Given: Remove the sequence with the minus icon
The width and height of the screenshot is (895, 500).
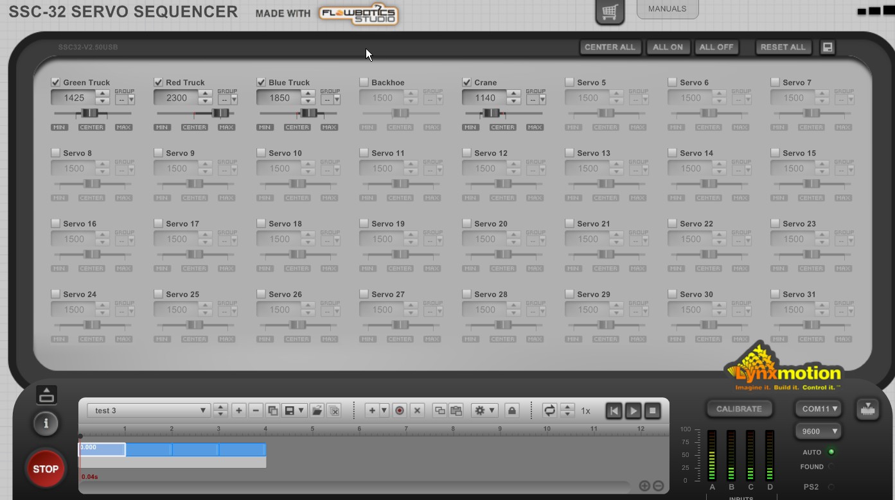Looking at the screenshot, I should (x=256, y=410).
